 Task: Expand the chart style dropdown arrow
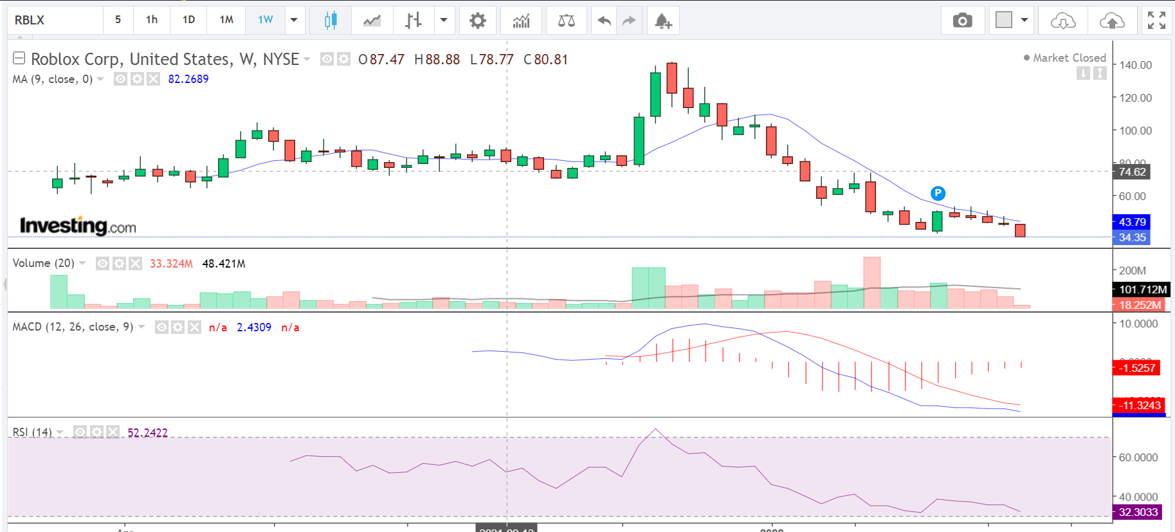tap(444, 21)
